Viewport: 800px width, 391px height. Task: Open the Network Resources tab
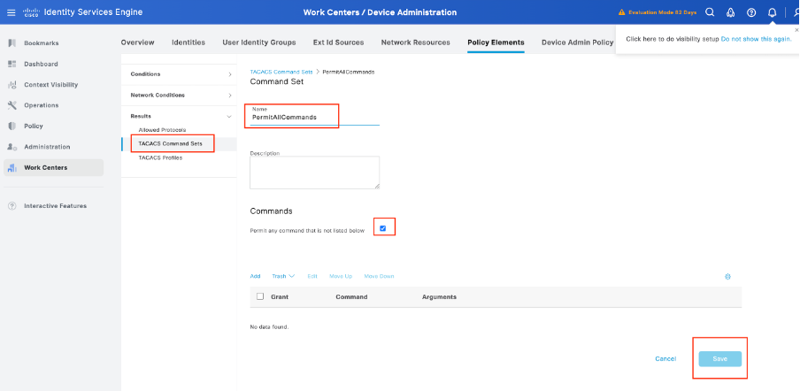click(x=415, y=42)
